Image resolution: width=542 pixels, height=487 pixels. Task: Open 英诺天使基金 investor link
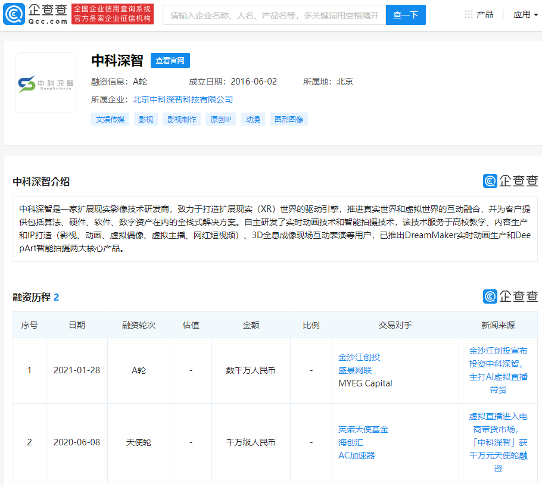(x=363, y=429)
